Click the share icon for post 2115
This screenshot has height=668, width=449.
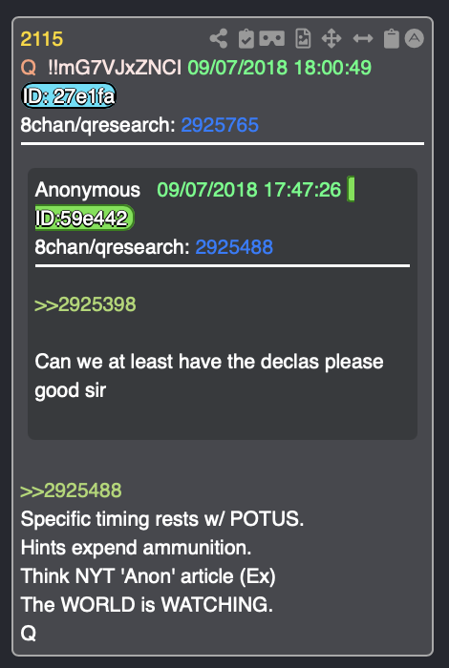click(219, 39)
